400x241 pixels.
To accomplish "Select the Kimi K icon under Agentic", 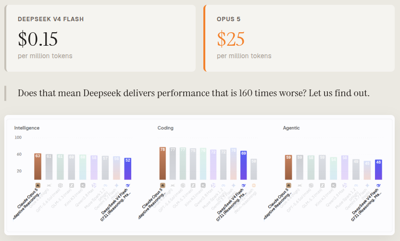I will 334,185.
